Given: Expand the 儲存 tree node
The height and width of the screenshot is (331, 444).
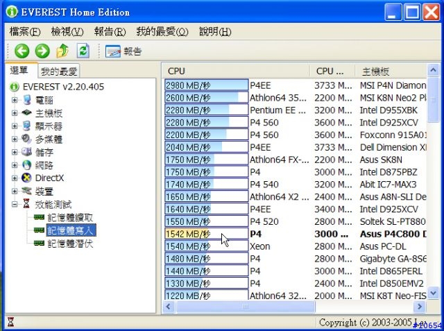Looking at the screenshot, I should coord(15,152).
